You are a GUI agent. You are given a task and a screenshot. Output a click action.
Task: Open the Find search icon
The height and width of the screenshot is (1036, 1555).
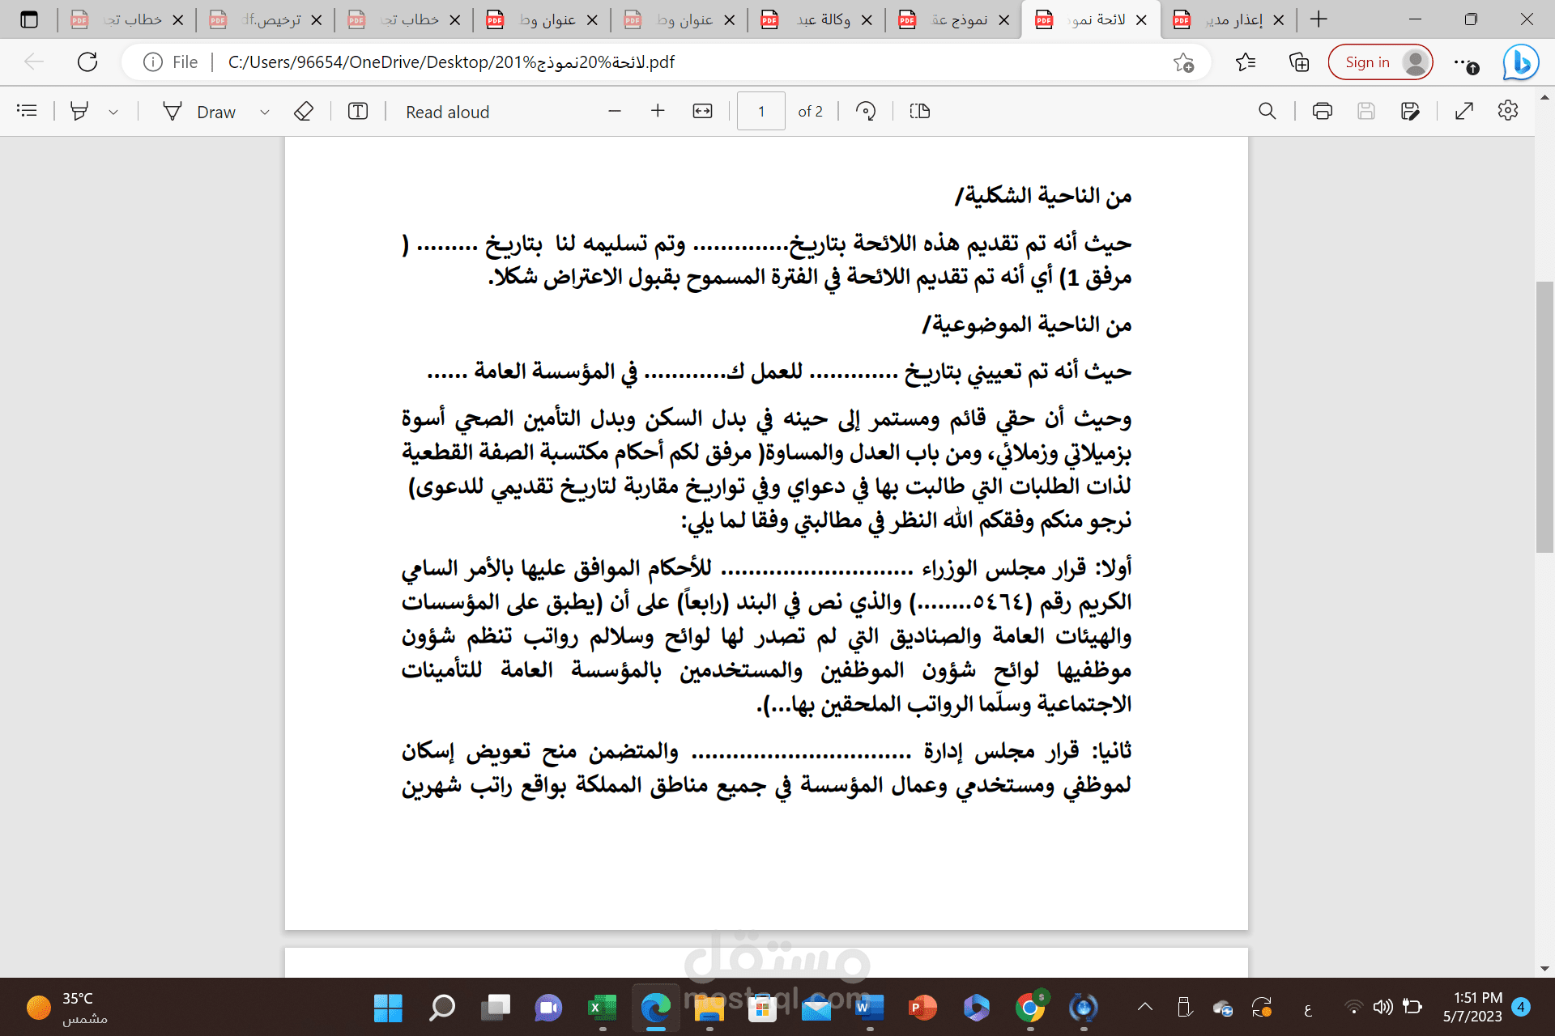pyautogui.click(x=1267, y=112)
